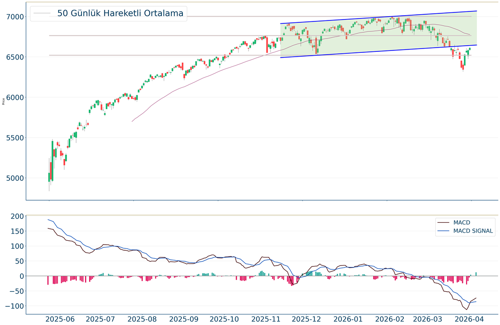Click the 0 label on the MACD axis
This screenshot has width=500, height=325.
21,276
